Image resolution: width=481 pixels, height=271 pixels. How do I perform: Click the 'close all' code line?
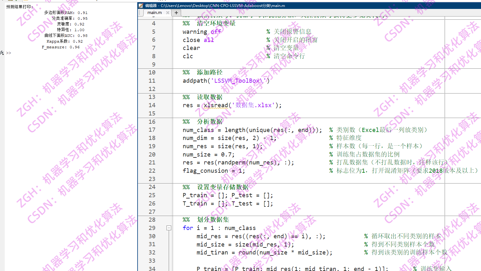(198, 40)
